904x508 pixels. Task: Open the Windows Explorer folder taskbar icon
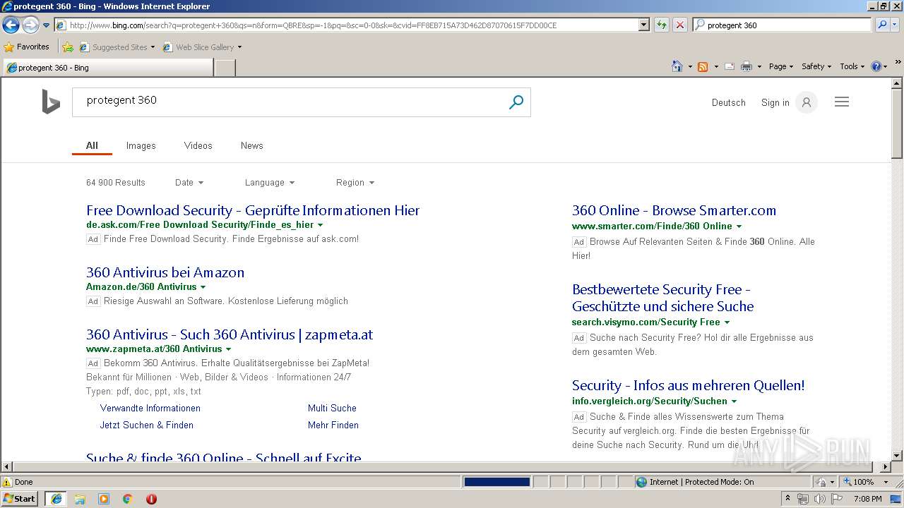point(80,499)
